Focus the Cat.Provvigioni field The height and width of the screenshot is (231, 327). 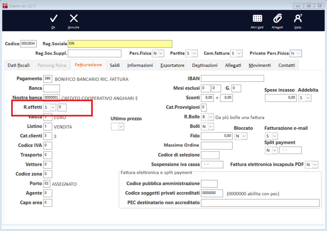pyautogui.click(x=204, y=107)
